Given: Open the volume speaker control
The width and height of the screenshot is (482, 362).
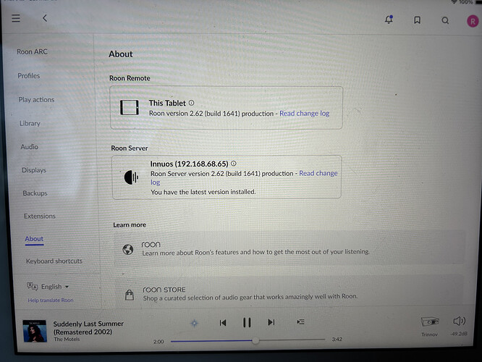Looking at the screenshot, I should point(460,321).
